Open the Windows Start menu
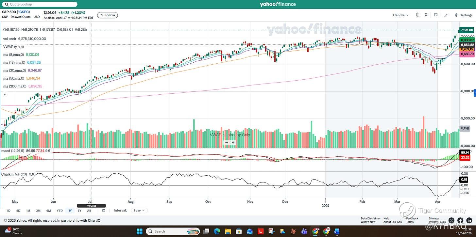 [x=139, y=231]
